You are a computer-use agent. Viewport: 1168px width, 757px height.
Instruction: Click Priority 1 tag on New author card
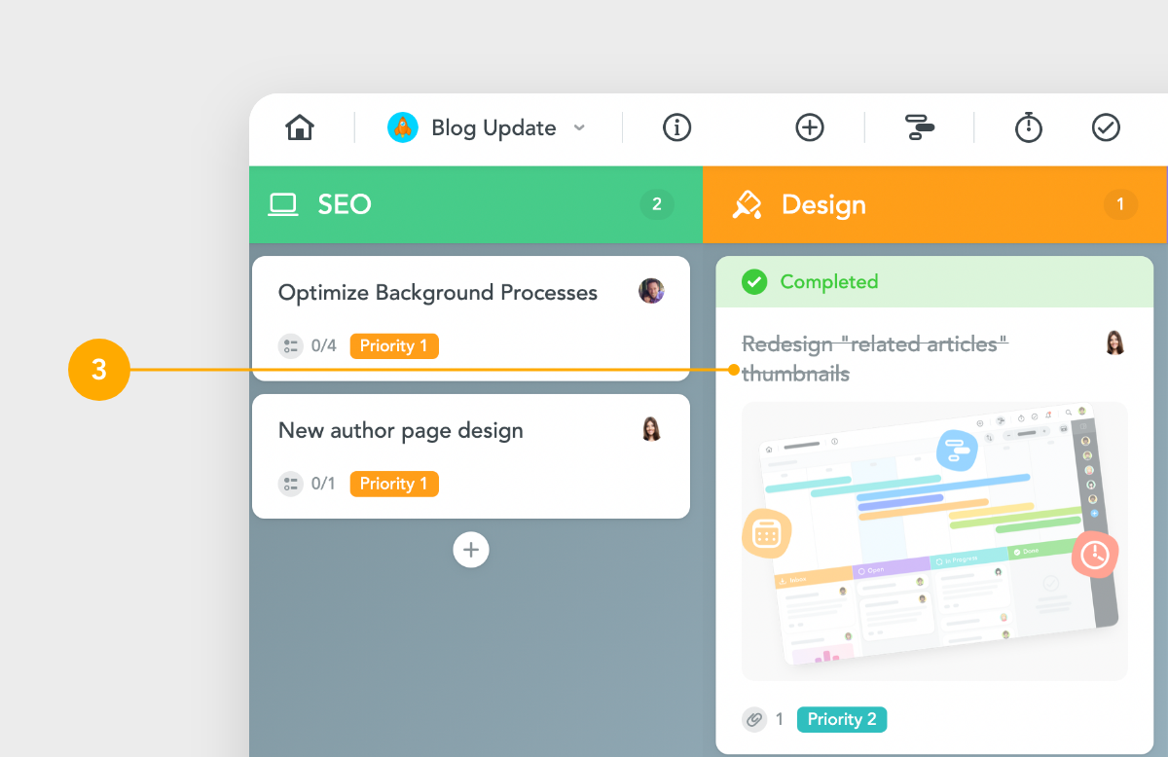pyautogui.click(x=394, y=484)
